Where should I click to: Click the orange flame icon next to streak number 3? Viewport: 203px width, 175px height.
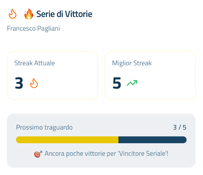coord(34,84)
